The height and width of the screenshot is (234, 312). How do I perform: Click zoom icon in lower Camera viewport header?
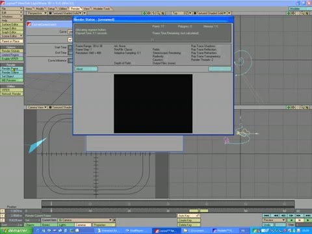[302, 107]
